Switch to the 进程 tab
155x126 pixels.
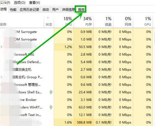[x=4, y=9]
